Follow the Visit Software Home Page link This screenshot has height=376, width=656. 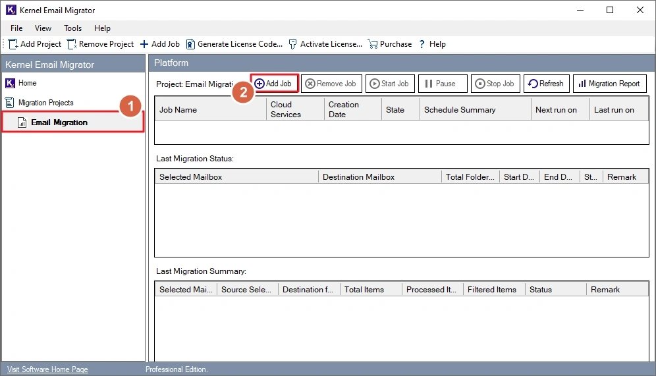click(47, 369)
